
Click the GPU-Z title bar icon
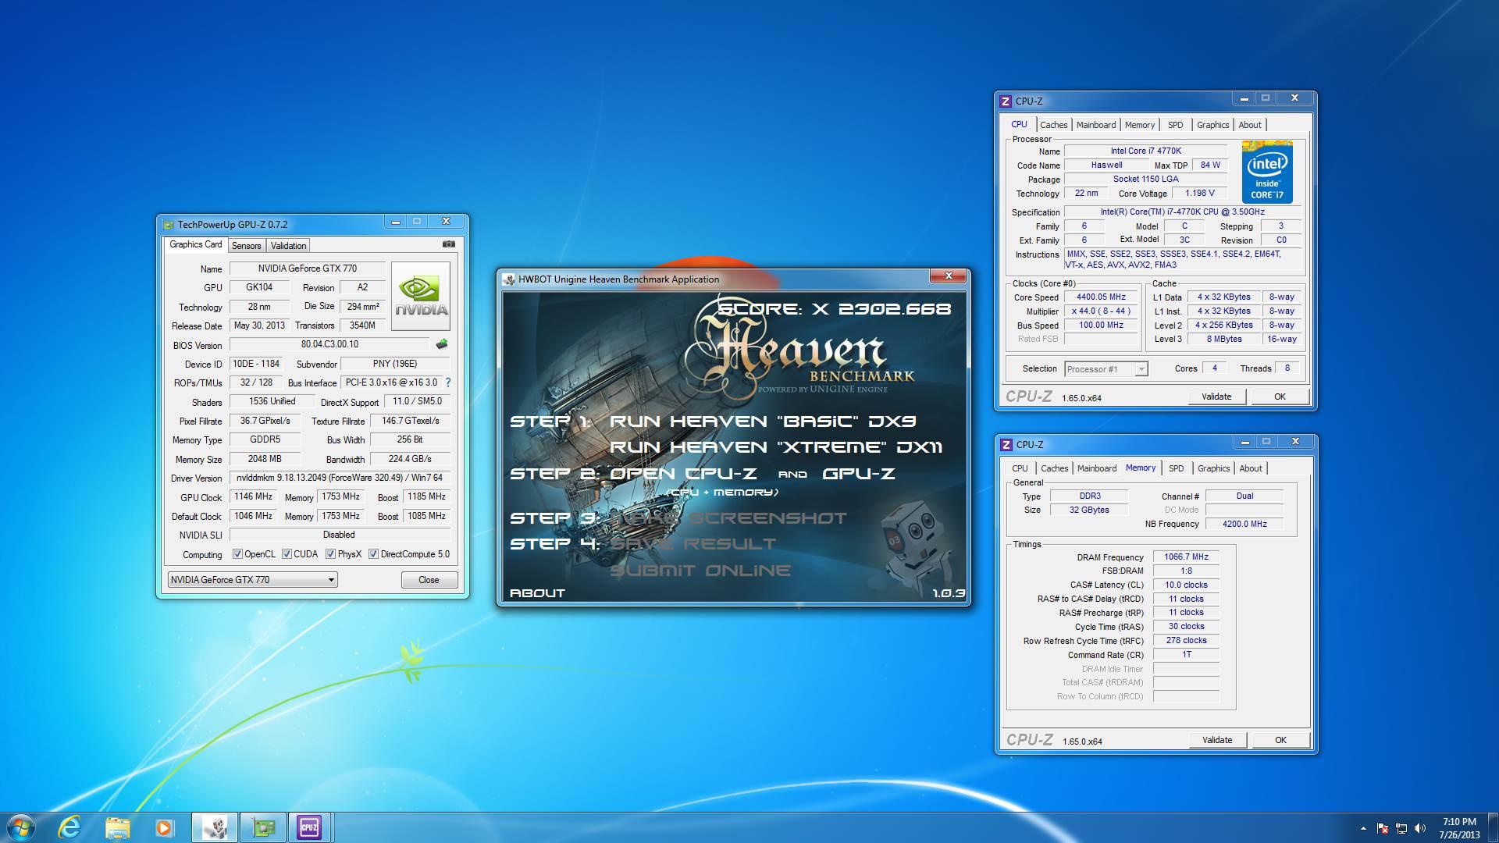[x=168, y=225]
